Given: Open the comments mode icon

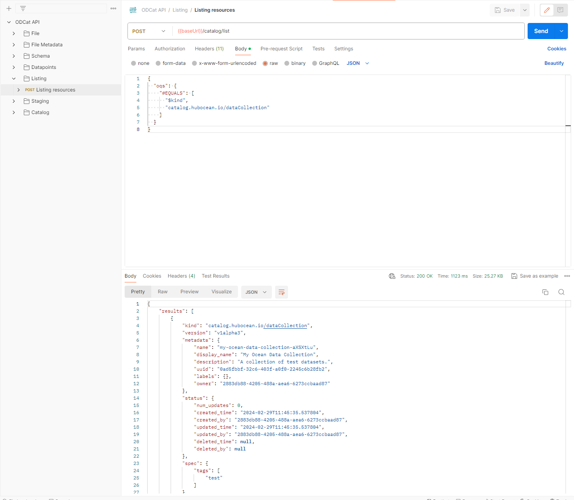Looking at the screenshot, I should tap(560, 10).
